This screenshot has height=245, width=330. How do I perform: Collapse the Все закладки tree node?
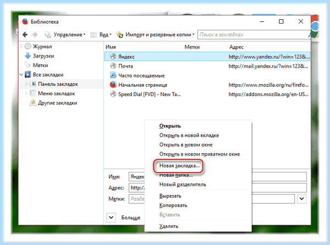(x=21, y=75)
